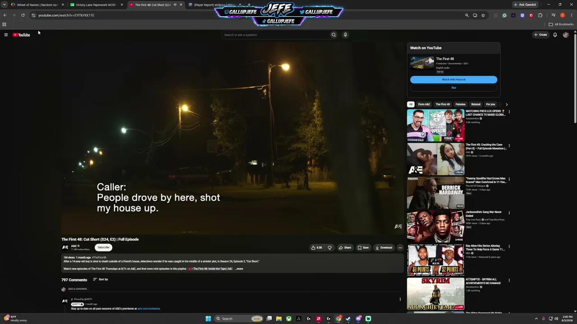The height and width of the screenshot is (324, 577).
Task: Show hidden system tray icons chevron
Action: [536, 319]
